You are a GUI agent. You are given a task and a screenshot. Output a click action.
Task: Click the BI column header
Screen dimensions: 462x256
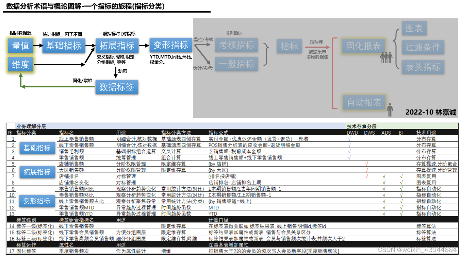401,133
